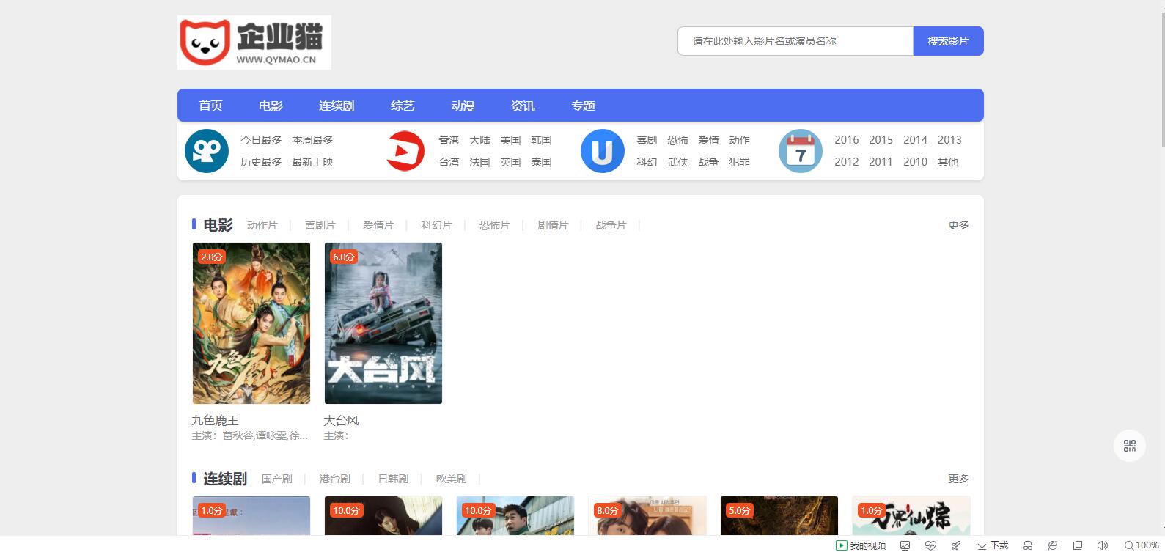Go to the 连续剧 navigation tab
Image resolution: width=1165 pixels, height=552 pixels.
click(337, 106)
